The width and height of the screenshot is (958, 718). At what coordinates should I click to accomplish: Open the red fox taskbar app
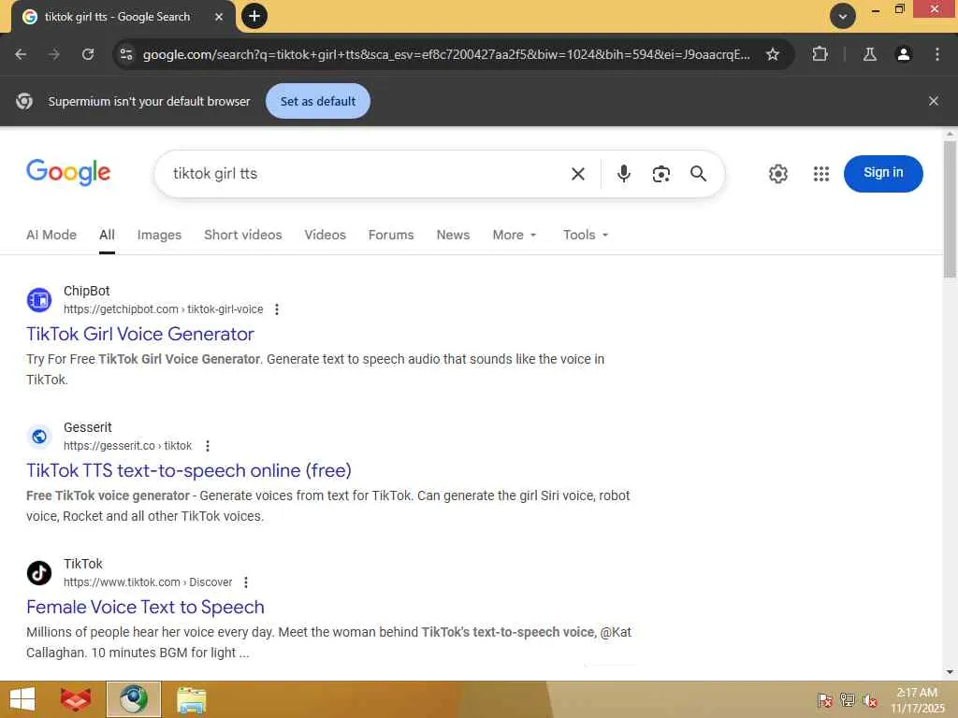click(x=76, y=699)
